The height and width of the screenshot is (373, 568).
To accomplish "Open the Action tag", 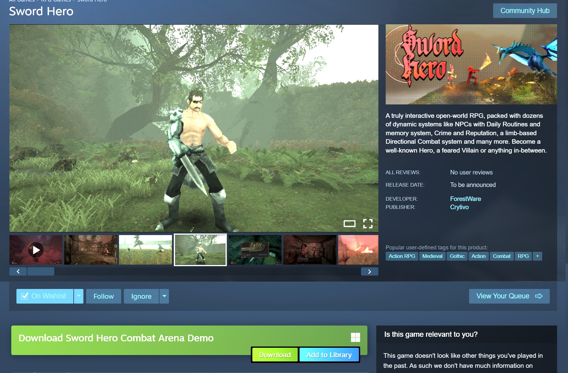I will tap(479, 256).
